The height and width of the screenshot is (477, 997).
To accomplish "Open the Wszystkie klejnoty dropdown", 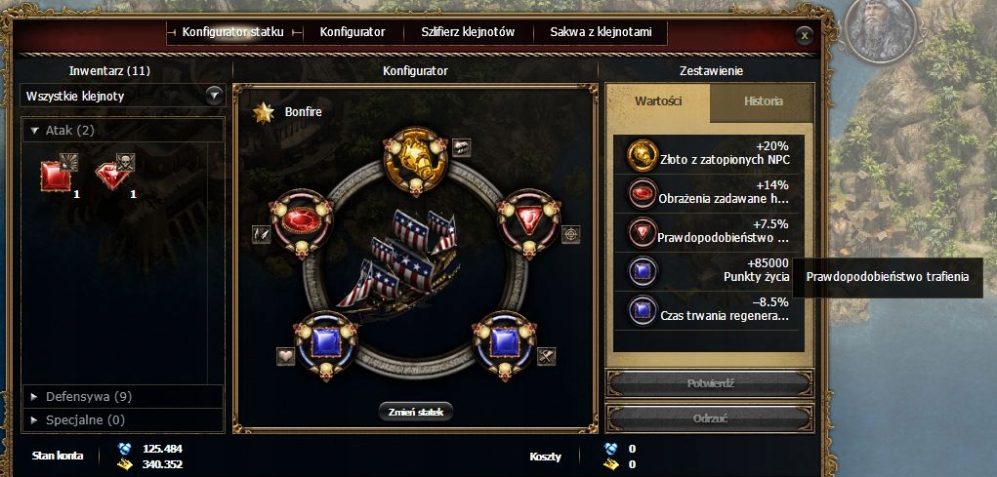I will (x=122, y=96).
